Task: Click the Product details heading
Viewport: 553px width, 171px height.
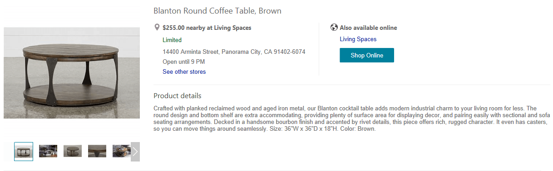Action: (178, 96)
